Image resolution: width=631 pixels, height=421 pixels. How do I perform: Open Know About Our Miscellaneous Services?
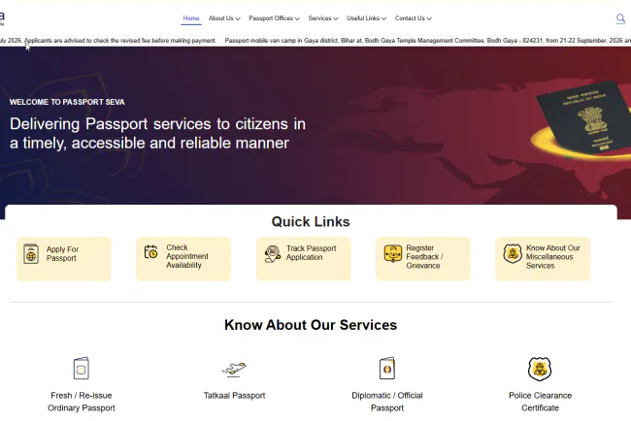pos(543,259)
